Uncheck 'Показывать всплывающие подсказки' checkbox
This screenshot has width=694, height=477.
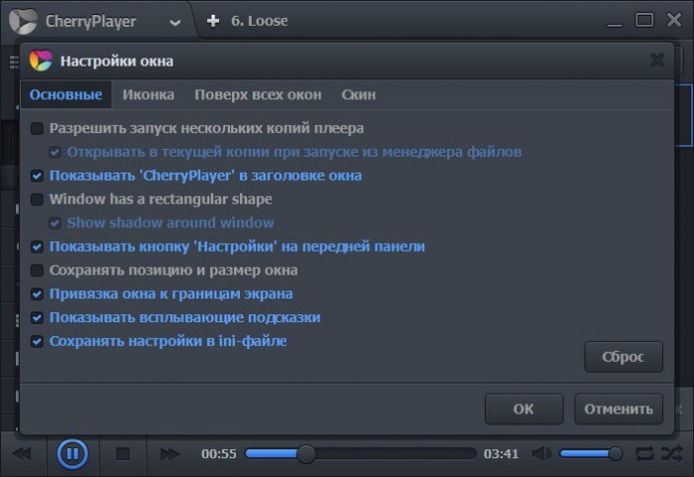tap(38, 317)
